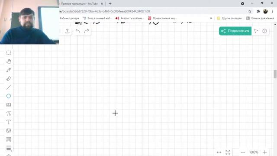Click the Поделиться share button
The height and width of the screenshot is (156, 277).
pyautogui.click(x=235, y=31)
